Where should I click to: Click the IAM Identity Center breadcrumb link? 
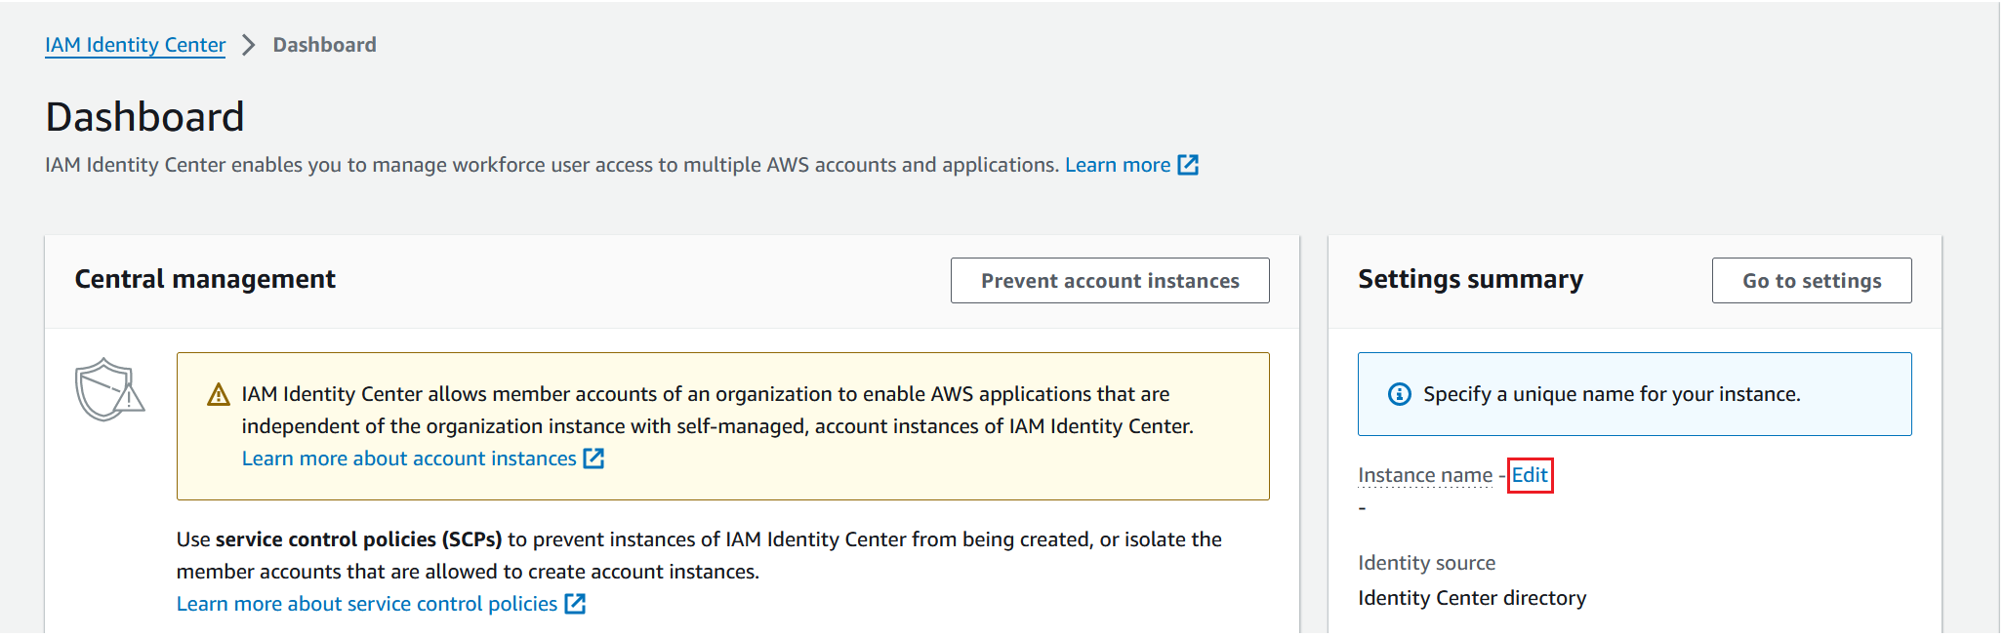coord(135,45)
